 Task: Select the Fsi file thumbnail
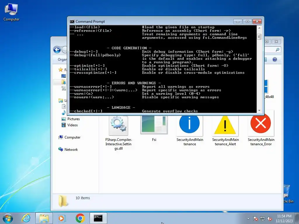(154, 129)
